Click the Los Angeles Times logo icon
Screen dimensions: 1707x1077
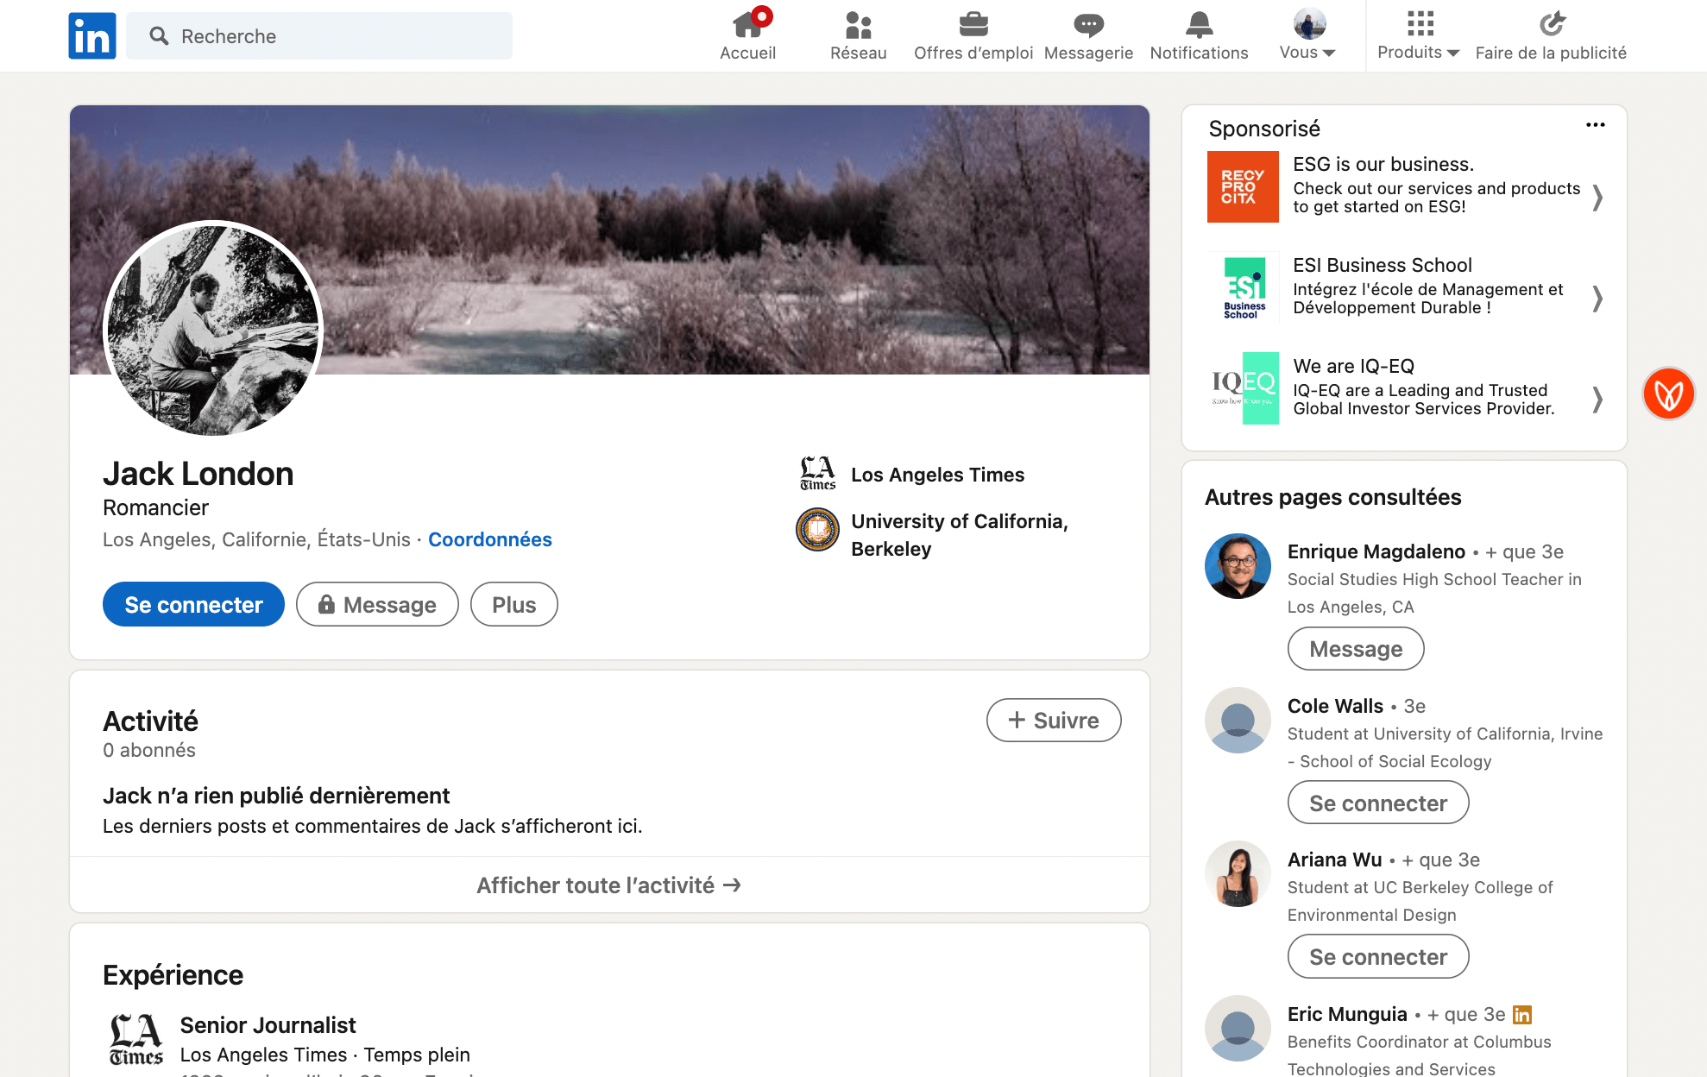coord(817,473)
